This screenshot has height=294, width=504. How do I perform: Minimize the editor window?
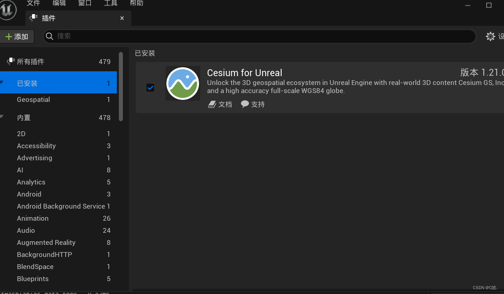click(x=468, y=5)
